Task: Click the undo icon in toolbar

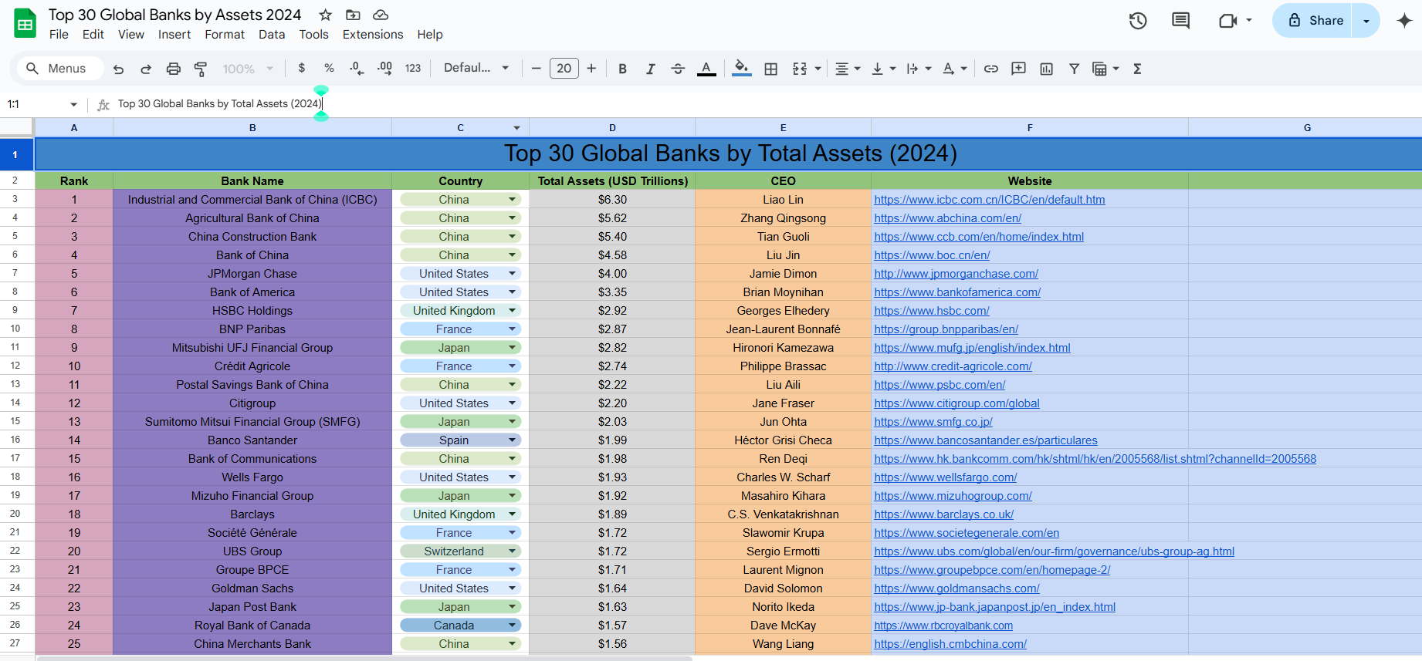Action: 118,69
